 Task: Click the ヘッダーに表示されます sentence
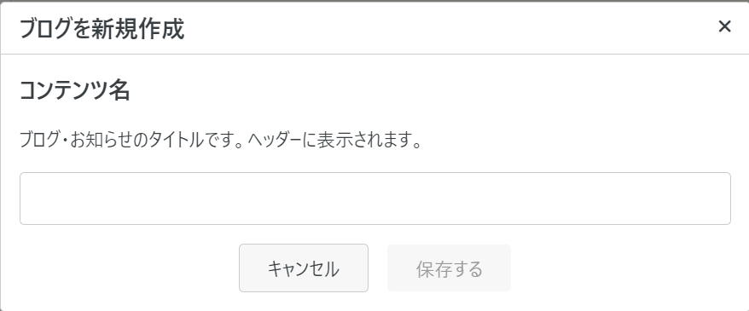pos(335,141)
